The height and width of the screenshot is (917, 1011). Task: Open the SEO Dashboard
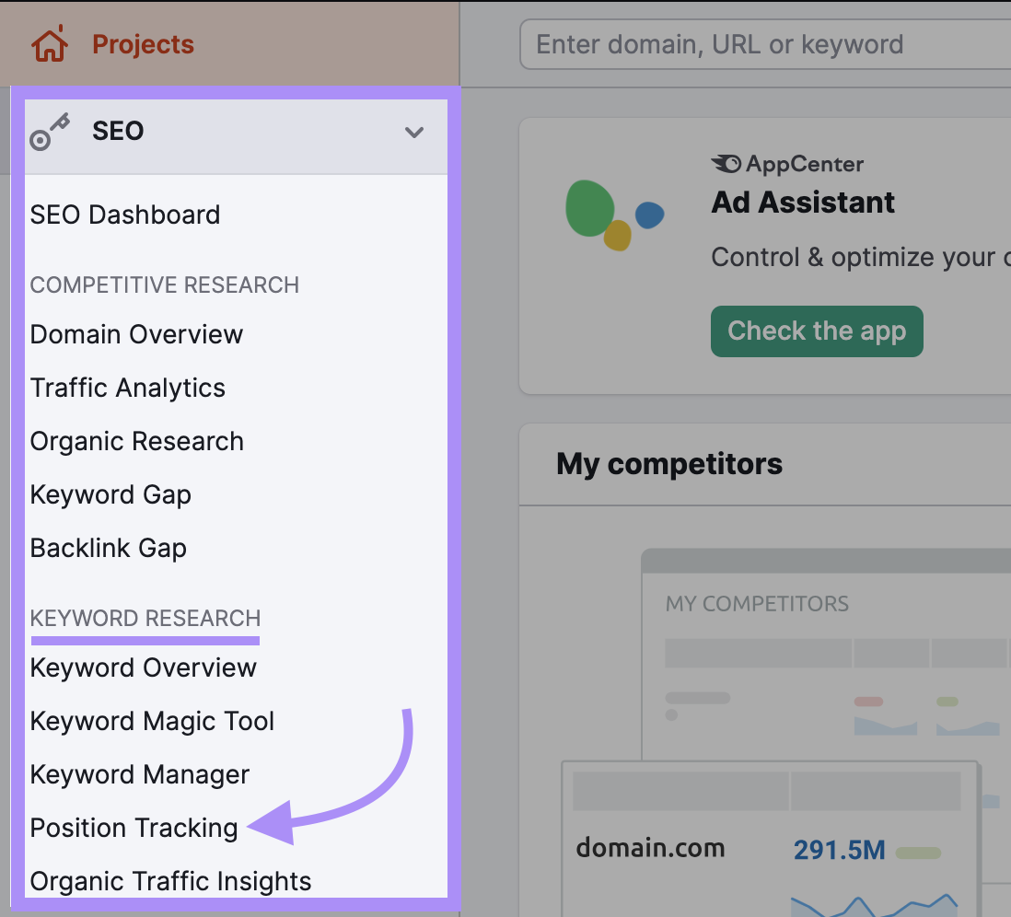click(124, 215)
